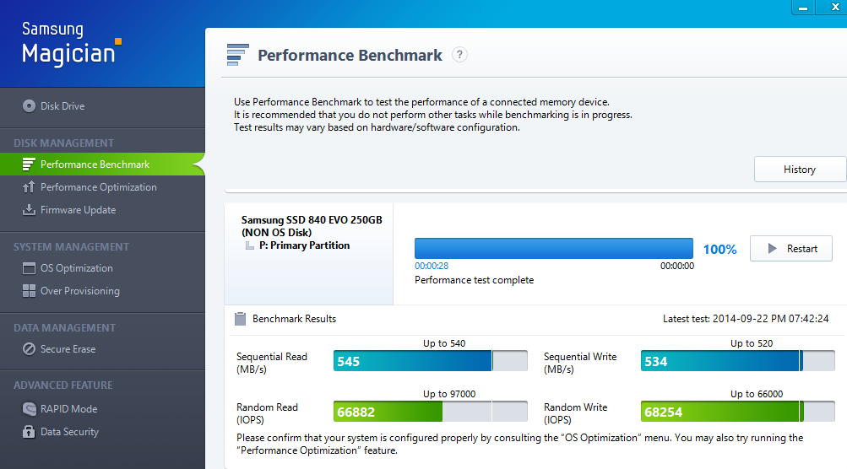Click the Sequential Read (MB/s) label

click(272, 363)
